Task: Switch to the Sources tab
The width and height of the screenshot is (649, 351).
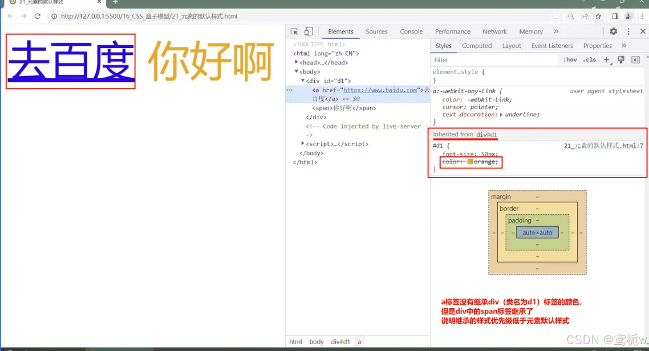Action: pos(376,31)
